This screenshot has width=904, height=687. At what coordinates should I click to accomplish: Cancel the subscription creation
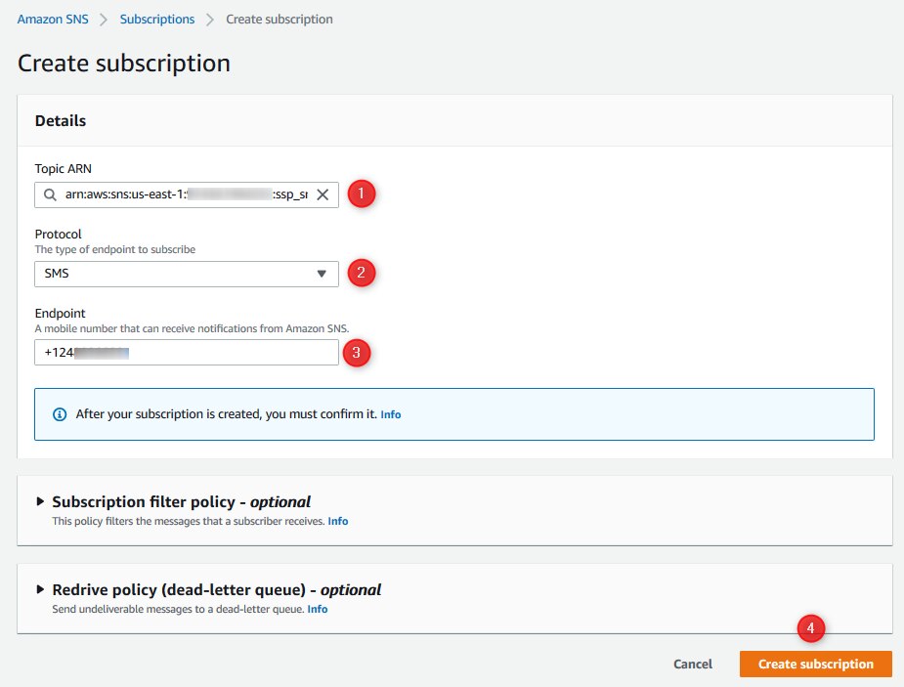pyautogui.click(x=693, y=664)
